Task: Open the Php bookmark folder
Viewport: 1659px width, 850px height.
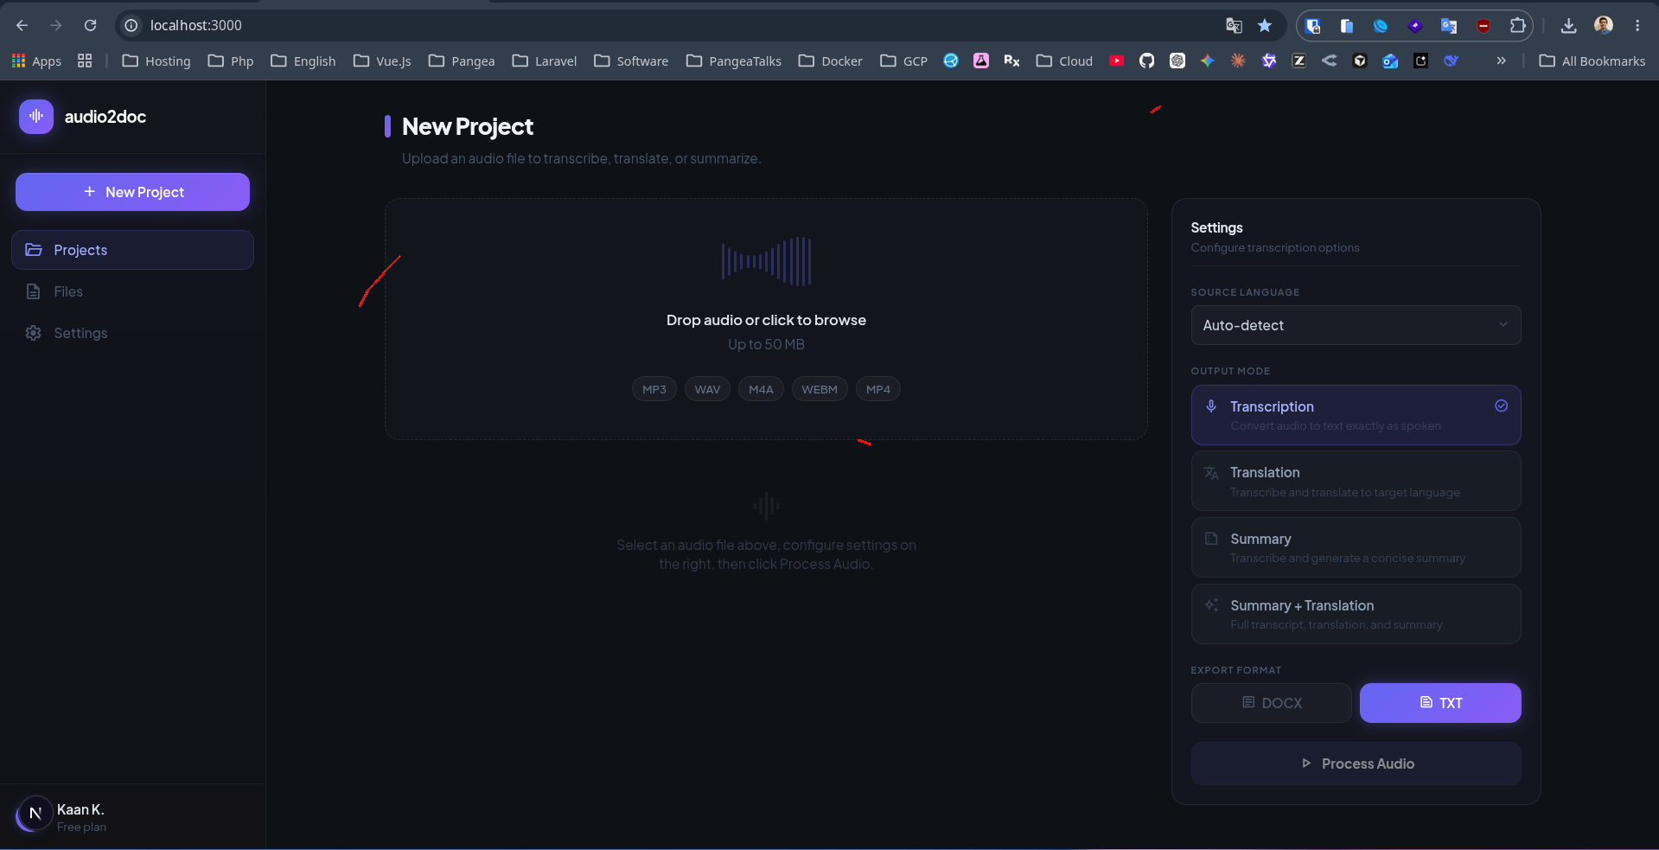Action: click(x=231, y=61)
